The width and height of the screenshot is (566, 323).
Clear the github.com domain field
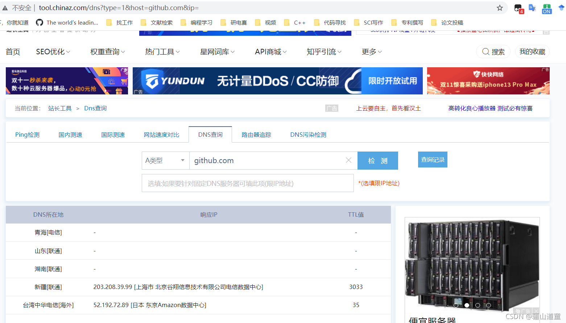click(x=348, y=160)
